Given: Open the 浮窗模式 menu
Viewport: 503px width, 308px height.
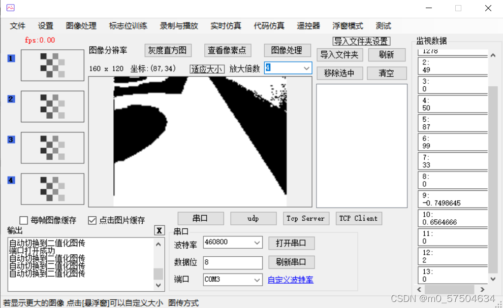Looking at the screenshot, I should tap(348, 26).
